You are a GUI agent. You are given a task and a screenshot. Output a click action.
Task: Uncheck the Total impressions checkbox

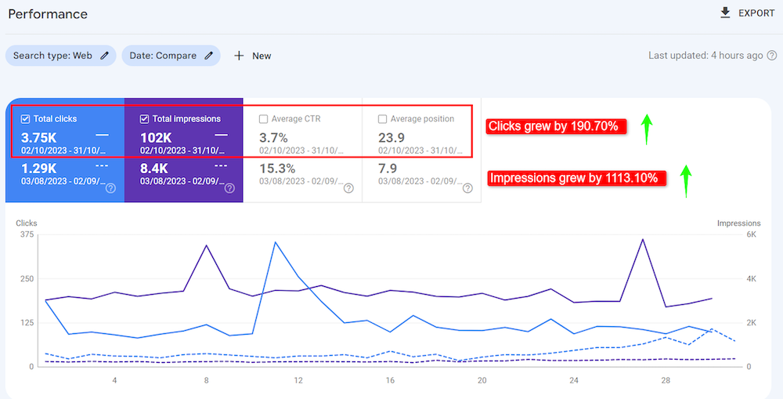tap(144, 119)
